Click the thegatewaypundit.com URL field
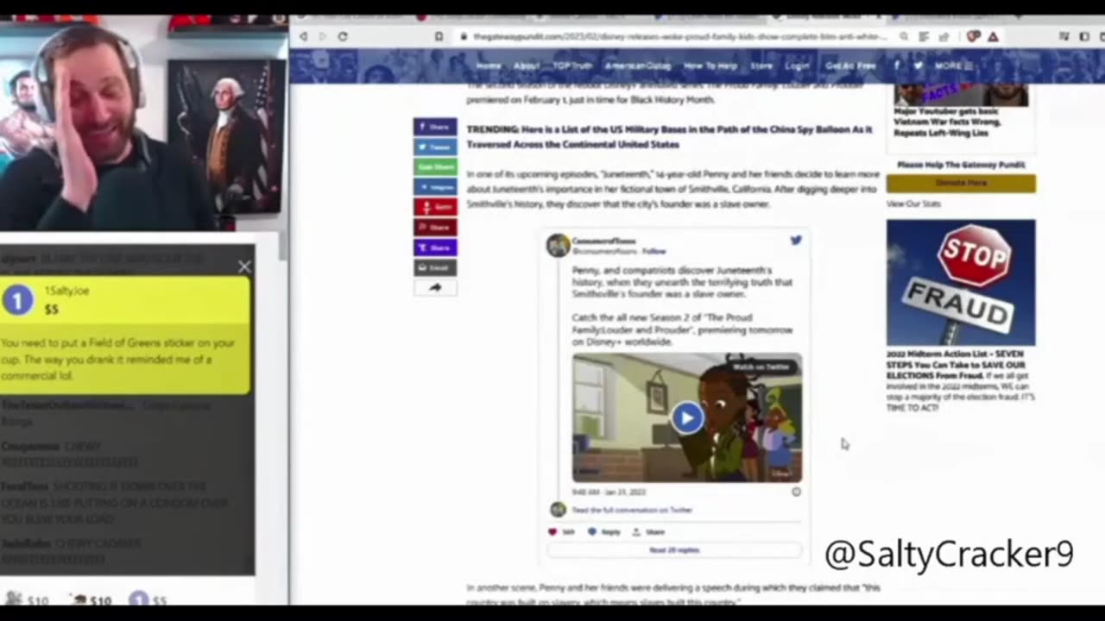1105x621 pixels. click(x=680, y=37)
